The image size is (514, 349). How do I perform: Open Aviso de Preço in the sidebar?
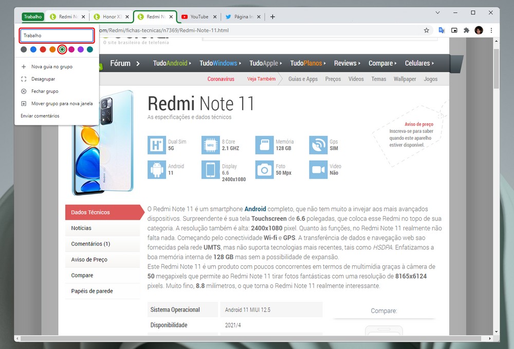click(103, 259)
